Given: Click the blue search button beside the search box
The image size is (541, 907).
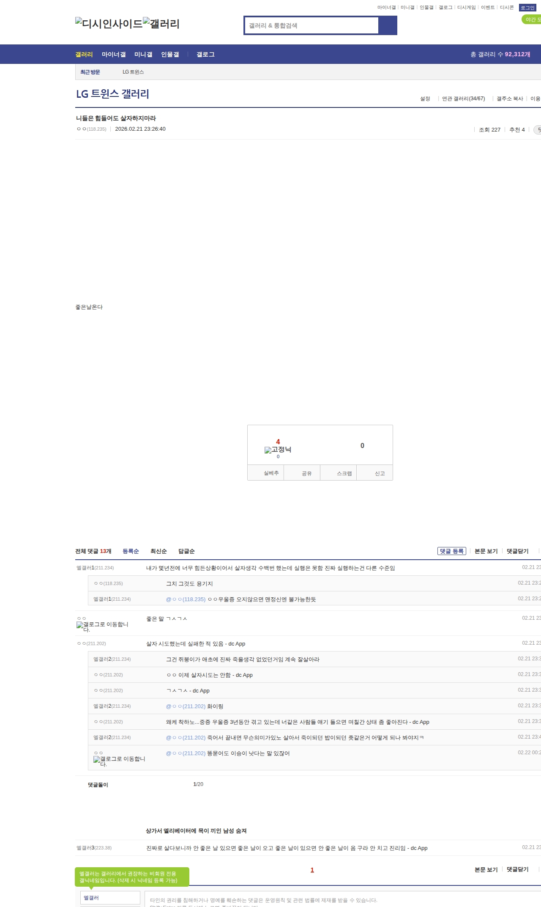Looking at the screenshot, I should [x=388, y=25].
